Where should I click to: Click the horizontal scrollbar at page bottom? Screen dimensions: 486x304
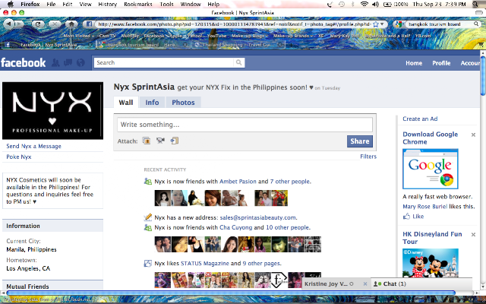click(x=231, y=293)
